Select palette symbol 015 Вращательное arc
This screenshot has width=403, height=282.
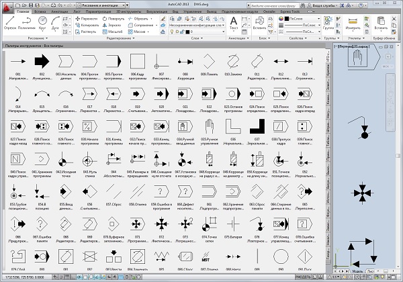click(42, 94)
